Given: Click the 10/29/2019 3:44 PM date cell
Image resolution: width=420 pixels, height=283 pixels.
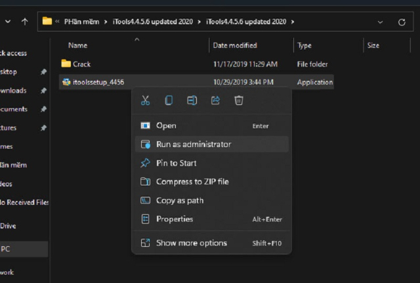Looking at the screenshot, I should click(x=243, y=82).
